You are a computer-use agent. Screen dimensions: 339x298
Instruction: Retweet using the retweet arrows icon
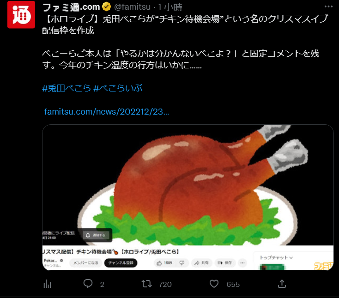coord(146,284)
